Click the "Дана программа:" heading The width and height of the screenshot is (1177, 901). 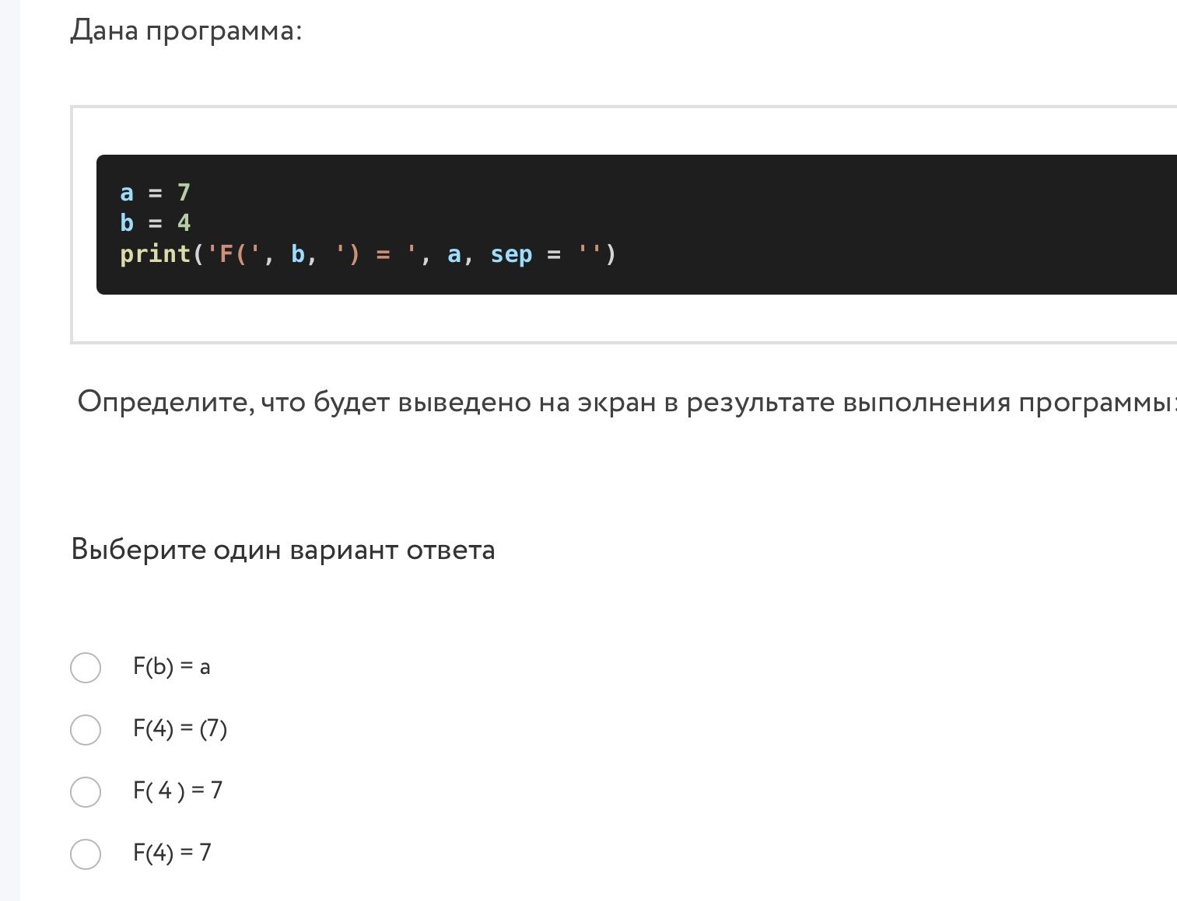186,31
